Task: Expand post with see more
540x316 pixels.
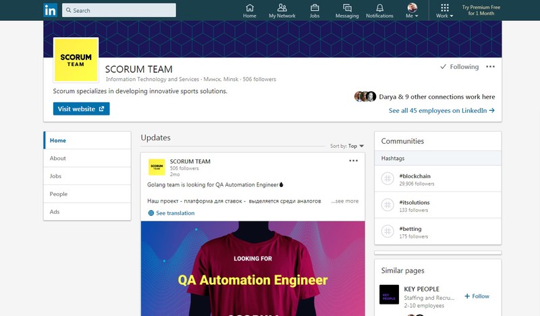Action: click(x=345, y=201)
